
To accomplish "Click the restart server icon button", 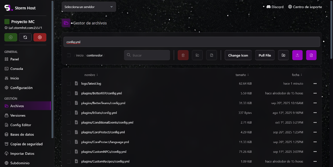I will tap(25, 37).
